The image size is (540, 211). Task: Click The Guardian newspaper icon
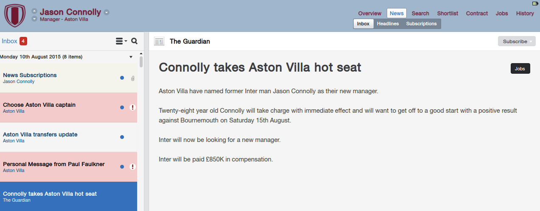(159, 42)
